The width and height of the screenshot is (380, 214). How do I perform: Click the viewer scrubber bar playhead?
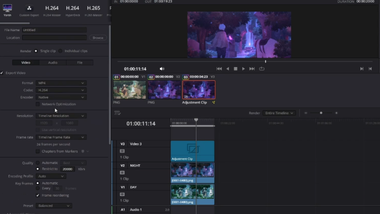(265, 62)
